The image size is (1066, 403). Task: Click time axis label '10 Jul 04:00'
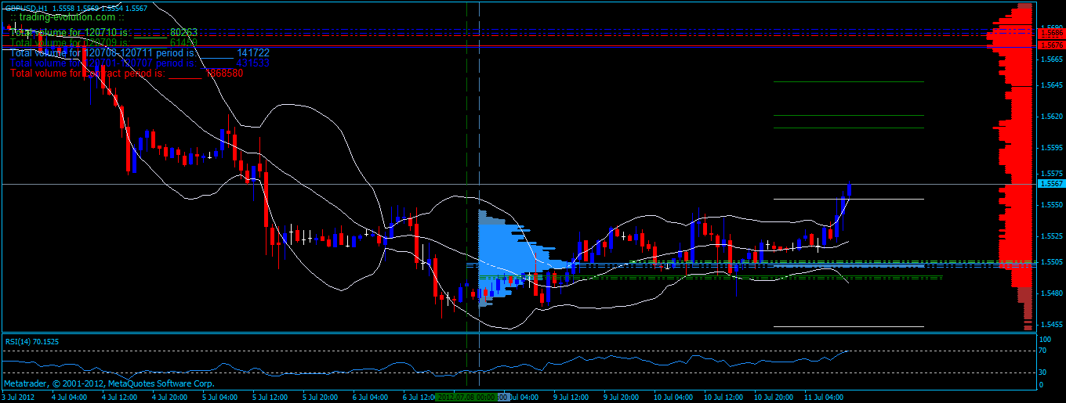672,397
